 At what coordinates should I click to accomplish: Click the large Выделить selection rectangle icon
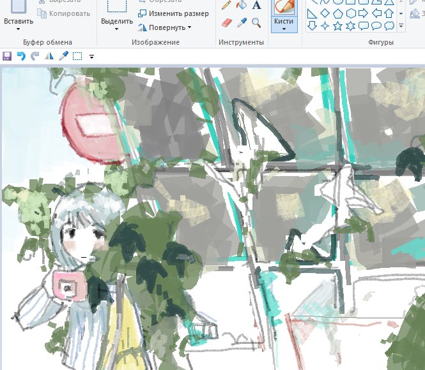[117, 6]
